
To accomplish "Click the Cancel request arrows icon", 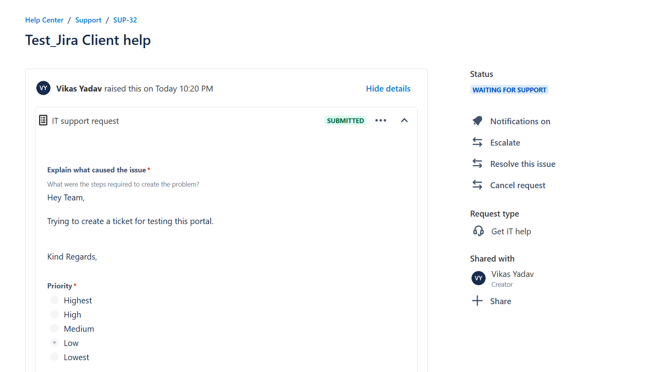I will (477, 185).
